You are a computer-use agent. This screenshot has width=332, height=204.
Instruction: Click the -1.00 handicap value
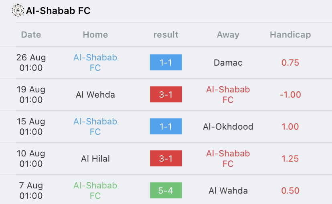click(290, 95)
